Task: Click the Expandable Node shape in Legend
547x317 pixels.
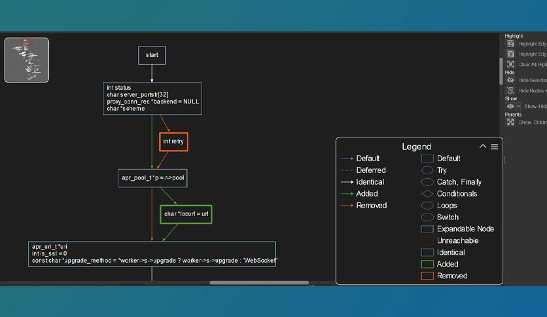Action: [x=427, y=229]
